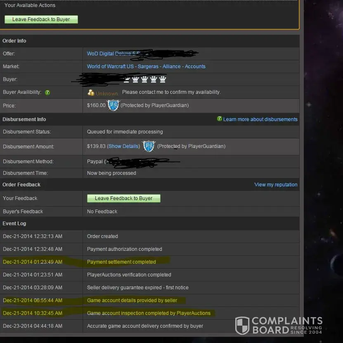
Task: Select the Game account details provided by seller event
Action: (132, 300)
